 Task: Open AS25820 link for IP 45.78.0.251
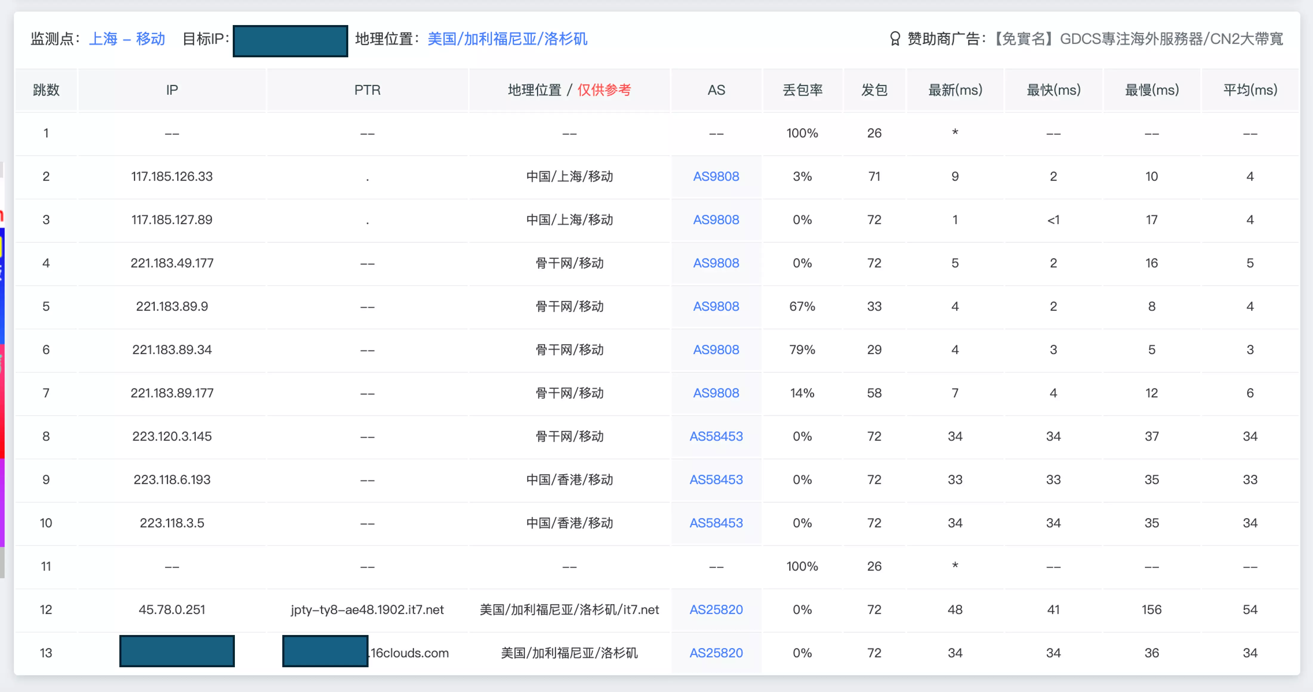click(716, 609)
